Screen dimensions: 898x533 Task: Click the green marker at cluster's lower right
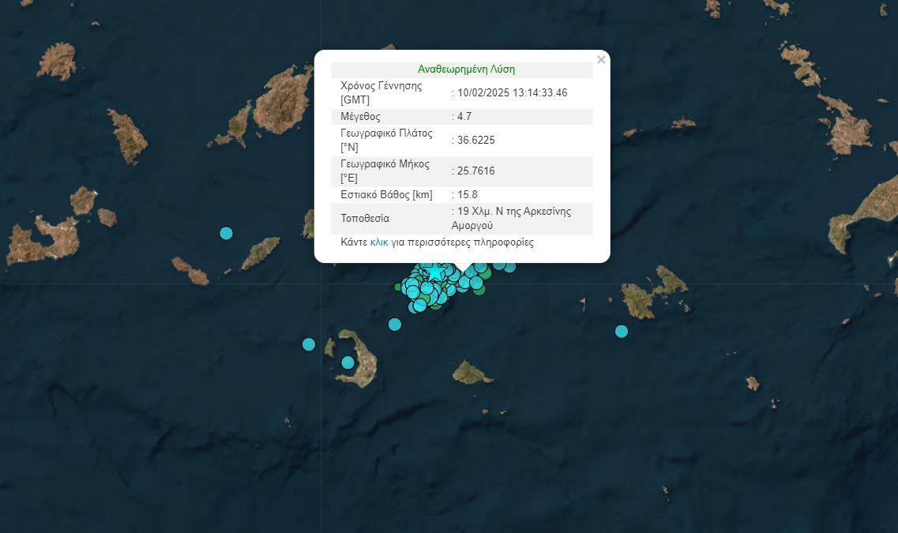[x=479, y=290]
